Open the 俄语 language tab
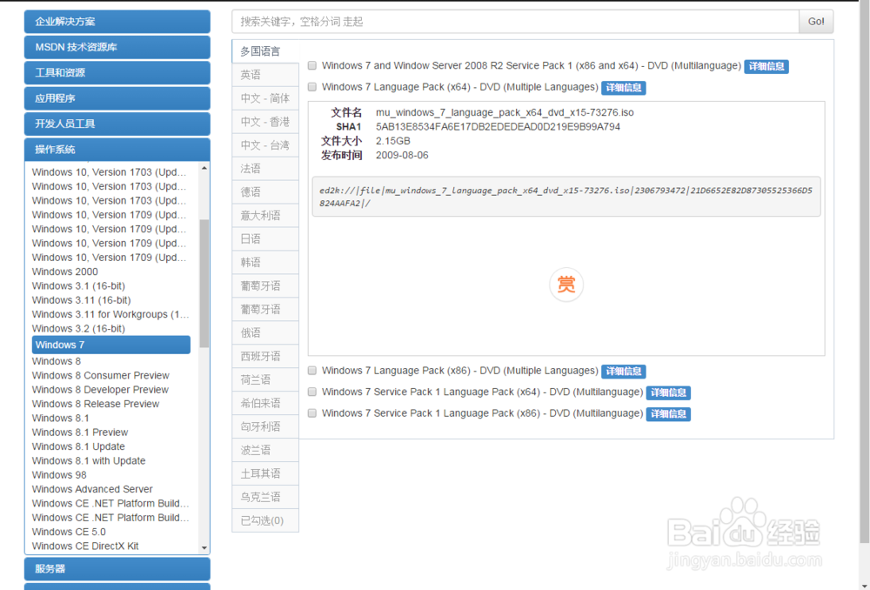The height and width of the screenshot is (590, 870). tap(265, 333)
